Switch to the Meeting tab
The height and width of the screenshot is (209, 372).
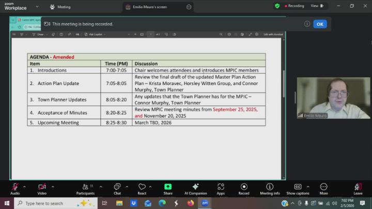click(60, 7)
